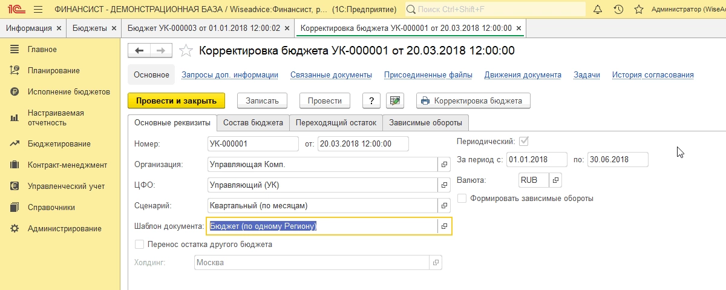726x290 pixels.
Task: Enable Перенос остатка другого бюджета checkbox
Action: click(140, 245)
